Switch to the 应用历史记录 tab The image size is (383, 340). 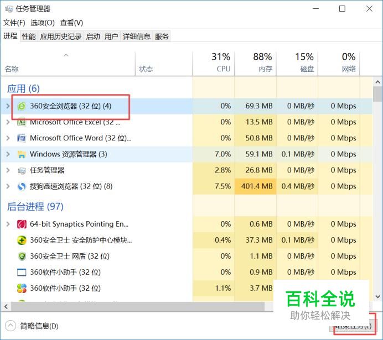click(61, 36)
